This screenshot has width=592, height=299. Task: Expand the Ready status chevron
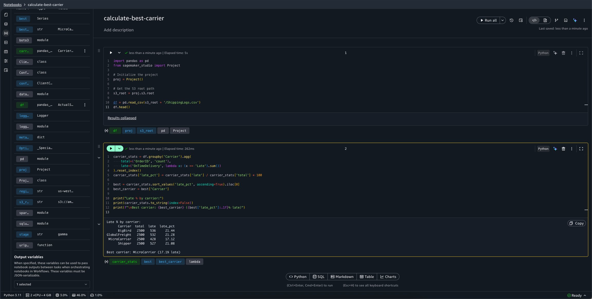pyautogui.click(x=585, y=295)
